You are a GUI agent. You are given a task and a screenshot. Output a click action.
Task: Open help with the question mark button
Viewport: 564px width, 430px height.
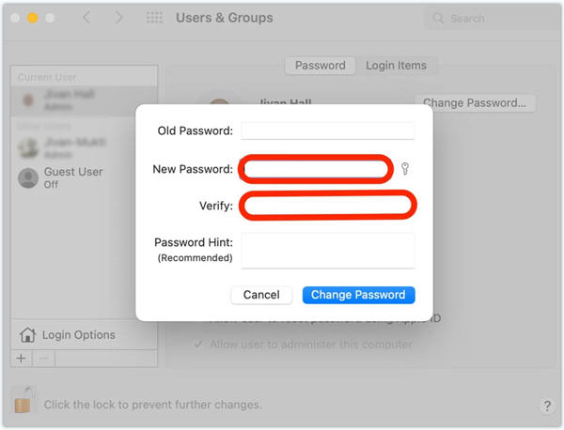pos(547,406)
